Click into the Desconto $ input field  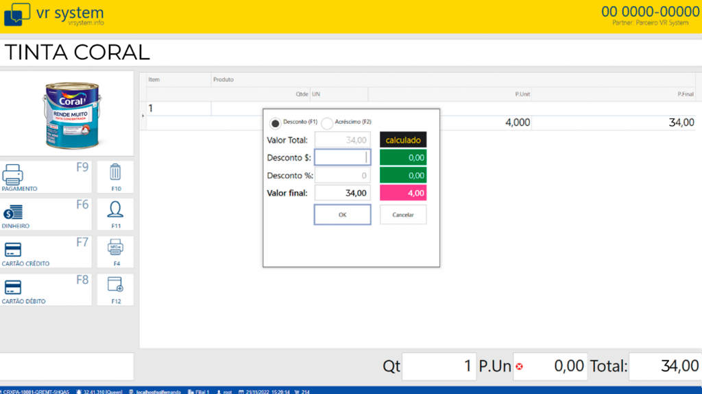[x=342, y=157]
